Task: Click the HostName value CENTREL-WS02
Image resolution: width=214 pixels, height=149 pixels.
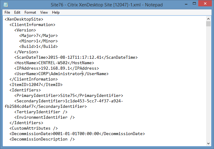Action: [53, 63]
